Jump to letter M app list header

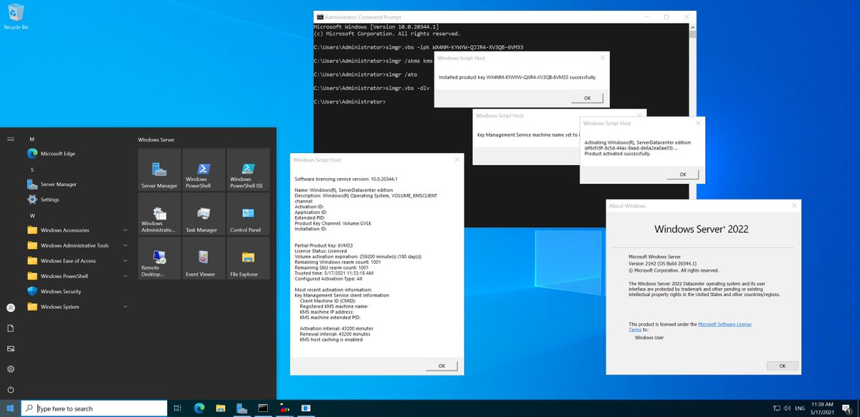point(32,139)
